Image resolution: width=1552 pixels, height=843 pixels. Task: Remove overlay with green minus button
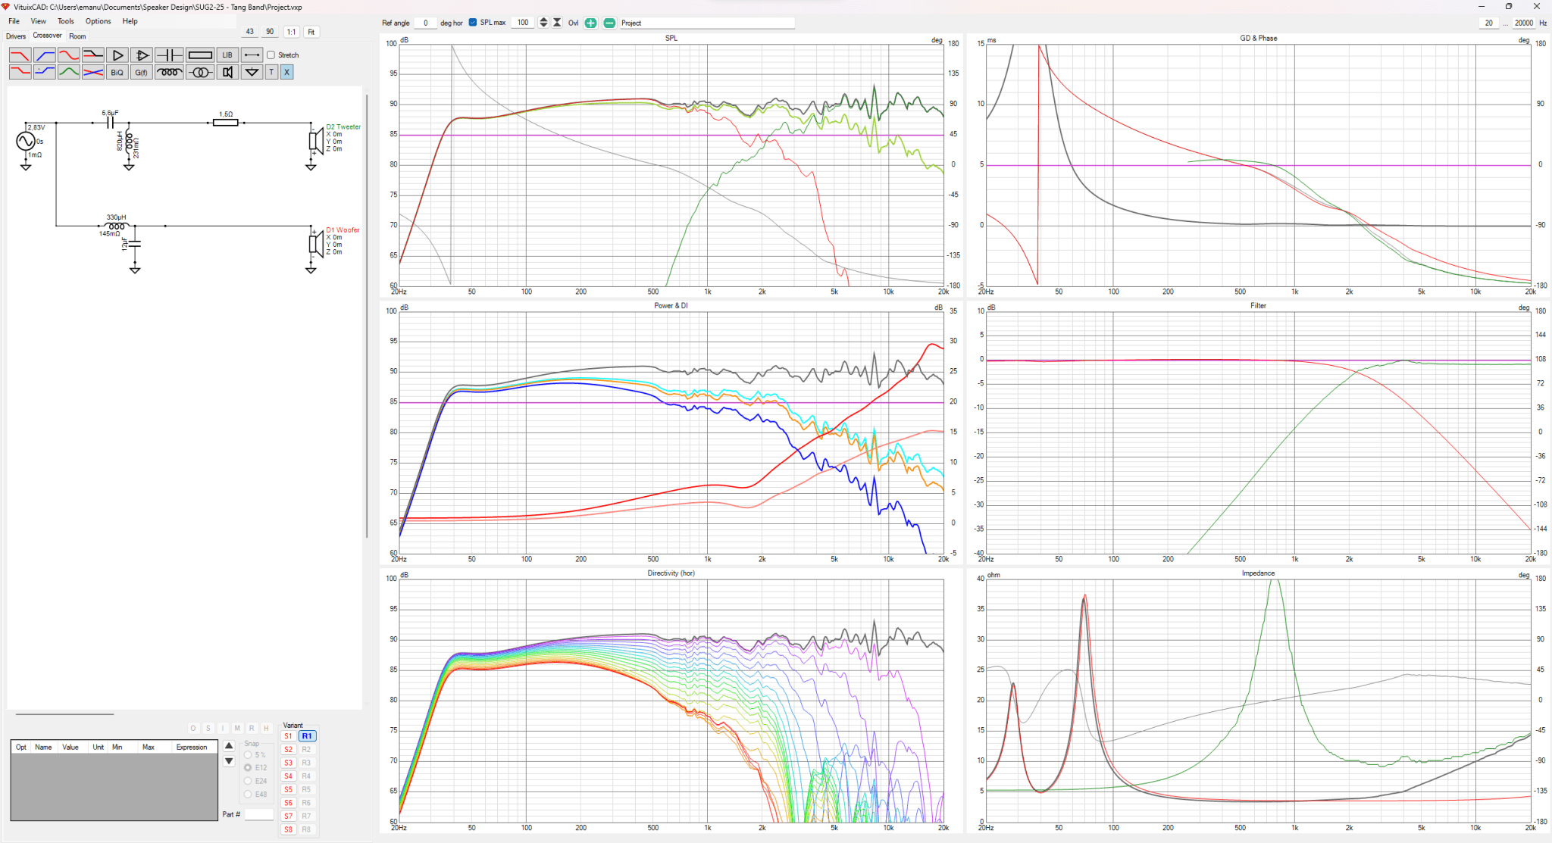[609, 23]
